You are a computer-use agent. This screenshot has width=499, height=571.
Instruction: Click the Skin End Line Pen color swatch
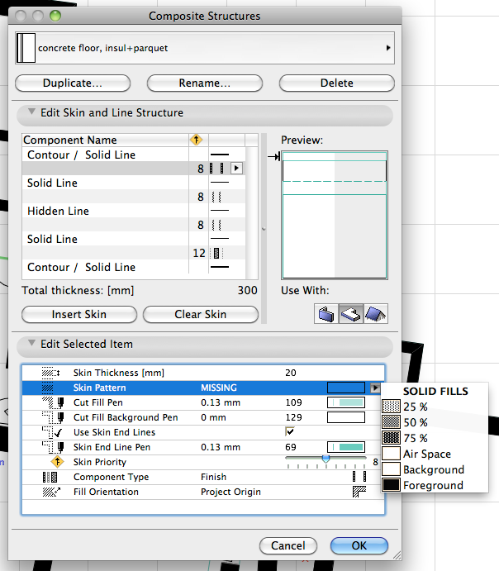click(346, 447)
